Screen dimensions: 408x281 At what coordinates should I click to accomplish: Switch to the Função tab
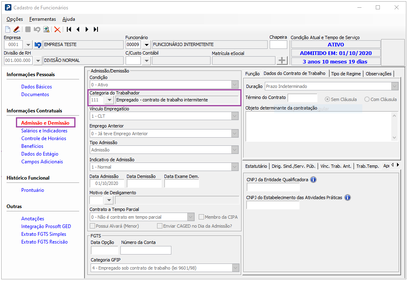pyautogui.click(x=253, y=74)
